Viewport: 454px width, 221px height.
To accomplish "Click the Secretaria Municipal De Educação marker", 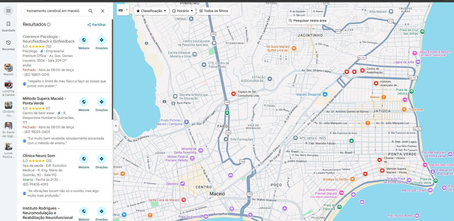I will [x=175, y=96].
